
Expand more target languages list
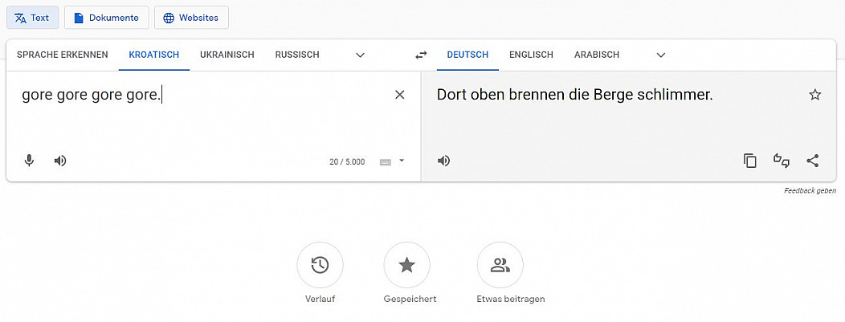(661, 55)
